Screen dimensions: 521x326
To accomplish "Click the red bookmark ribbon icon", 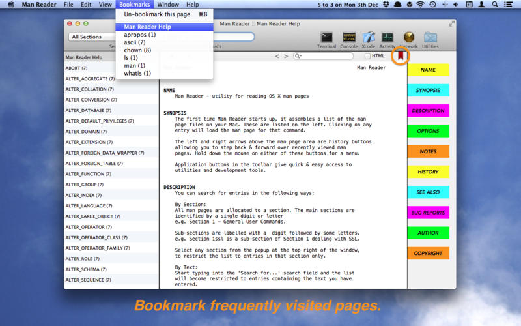I will click(401, 57).
